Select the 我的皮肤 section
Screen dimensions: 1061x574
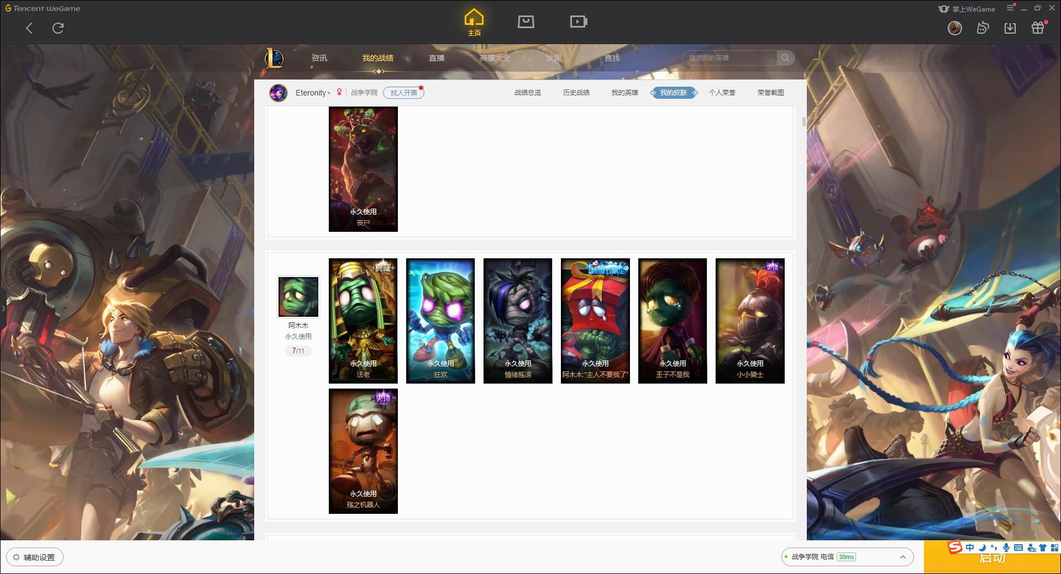tap(674, 93)
